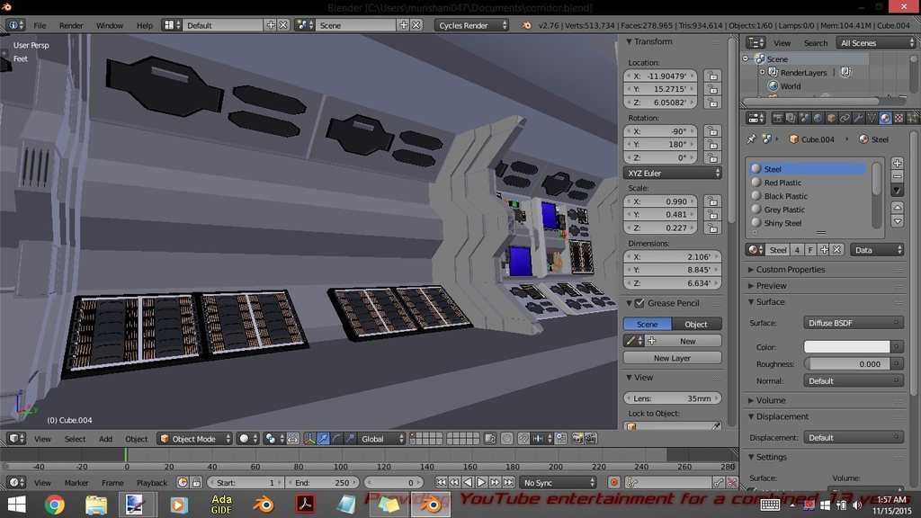Toggle lock on Location X
921x518 pixels.
pos(712,76)
